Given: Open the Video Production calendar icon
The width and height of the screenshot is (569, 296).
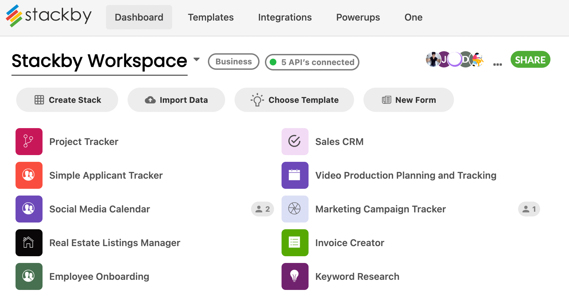Looking at the screenshot, I should tap(295, 175).
